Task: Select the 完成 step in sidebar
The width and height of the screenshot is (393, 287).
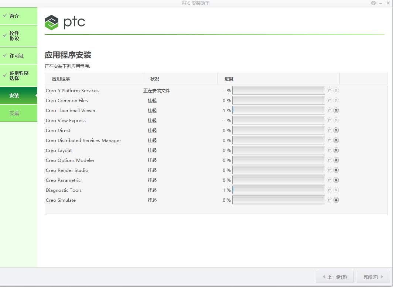Action: coord(18,113)
